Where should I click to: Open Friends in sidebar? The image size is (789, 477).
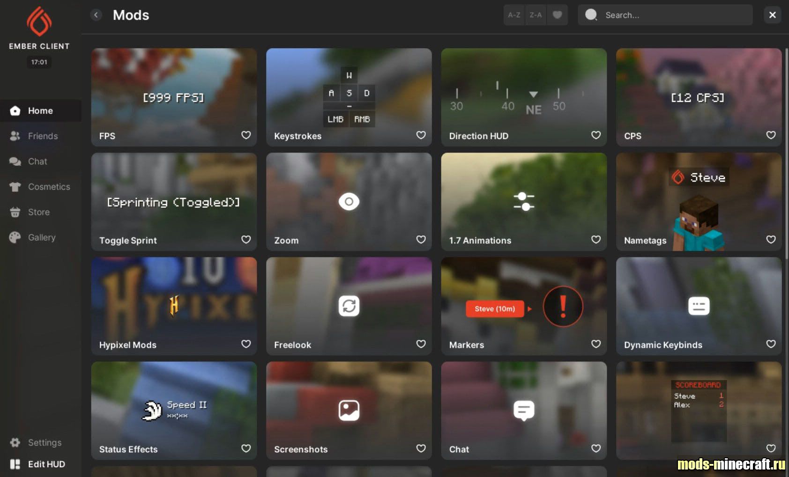click(41, 136)
